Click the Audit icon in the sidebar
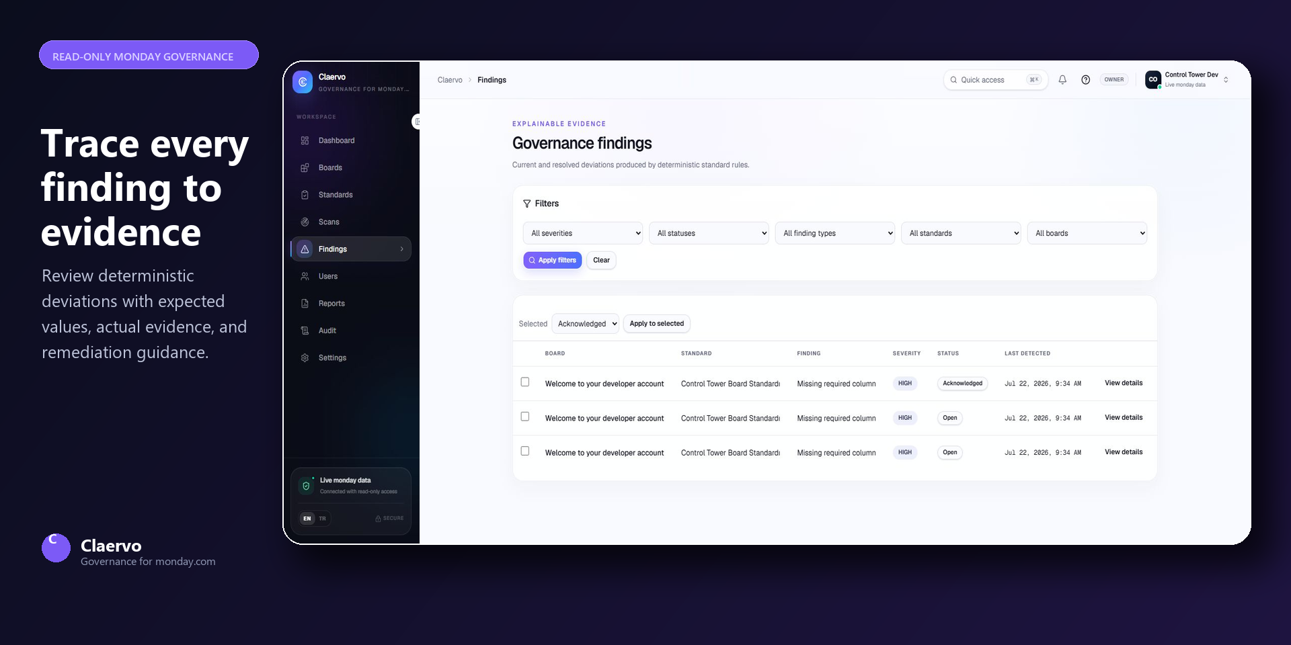The height and width of the screenshot is (645, 1291). tap(305, 331)
